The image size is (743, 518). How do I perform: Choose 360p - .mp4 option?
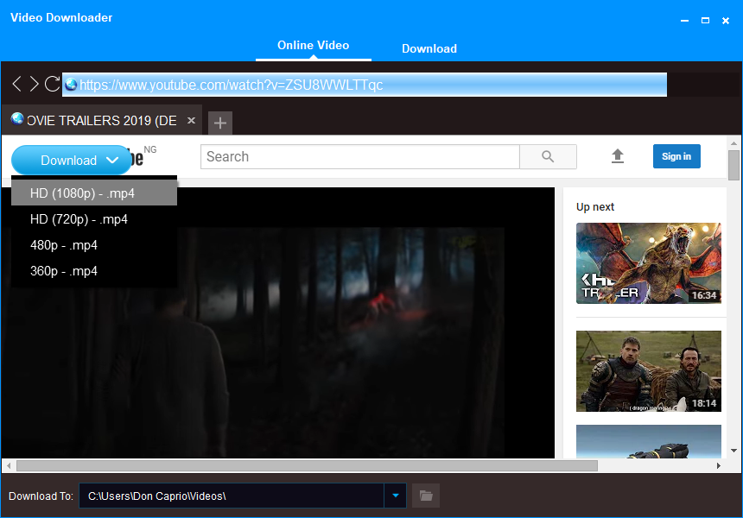(x=94, y=271)
